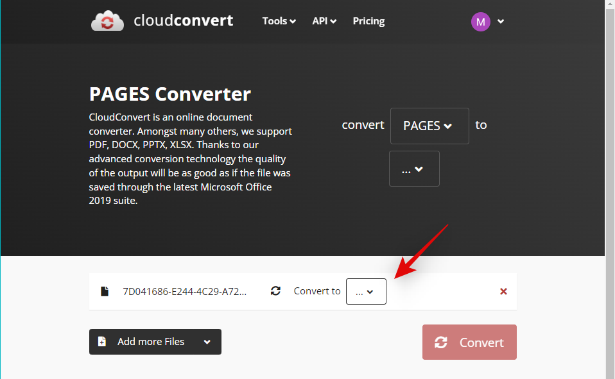Open the '...' Convert to dropdown in file row
This screenshot has height=379, width=615.
pos(365,291)
